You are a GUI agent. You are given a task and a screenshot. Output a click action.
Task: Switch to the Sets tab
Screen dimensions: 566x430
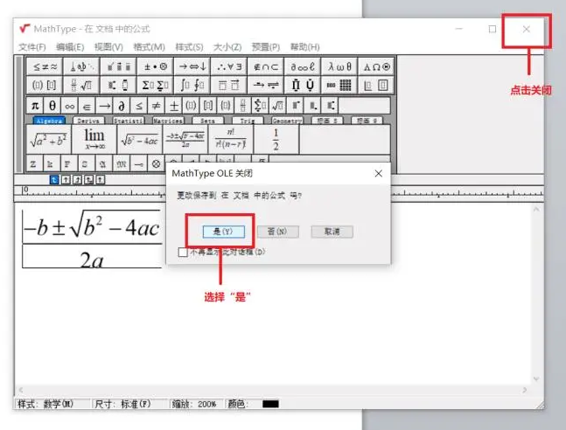click(207, 121)
